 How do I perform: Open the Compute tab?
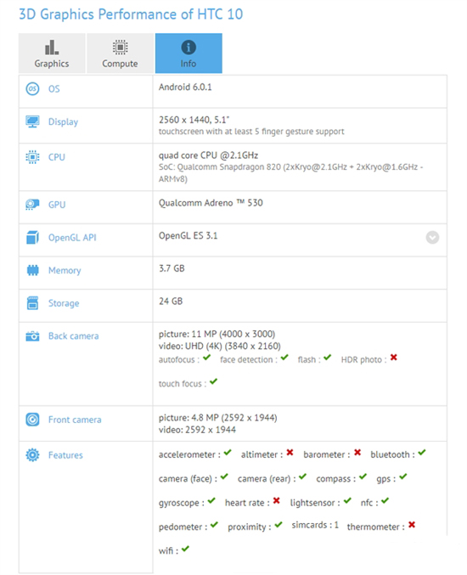(x=120, y=54)
